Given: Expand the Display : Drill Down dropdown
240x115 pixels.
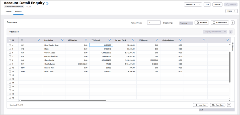Looking at the screenshot, I should [x=215, y=32].
